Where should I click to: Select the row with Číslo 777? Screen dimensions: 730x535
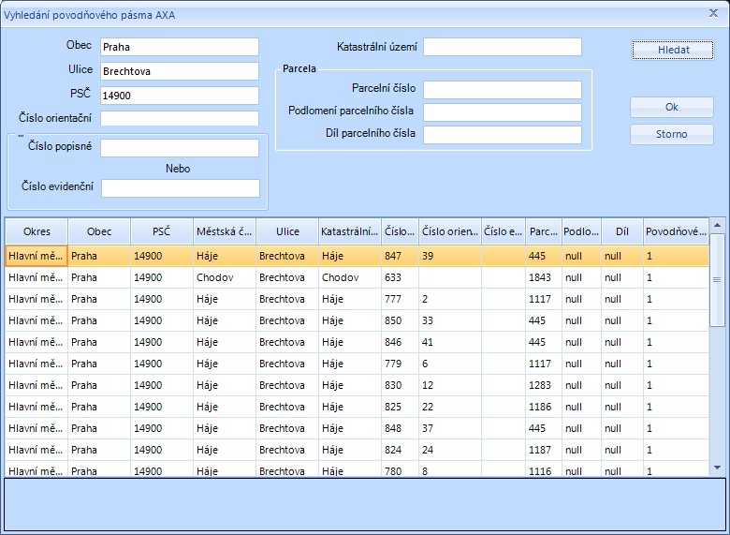tap(358, 299)
